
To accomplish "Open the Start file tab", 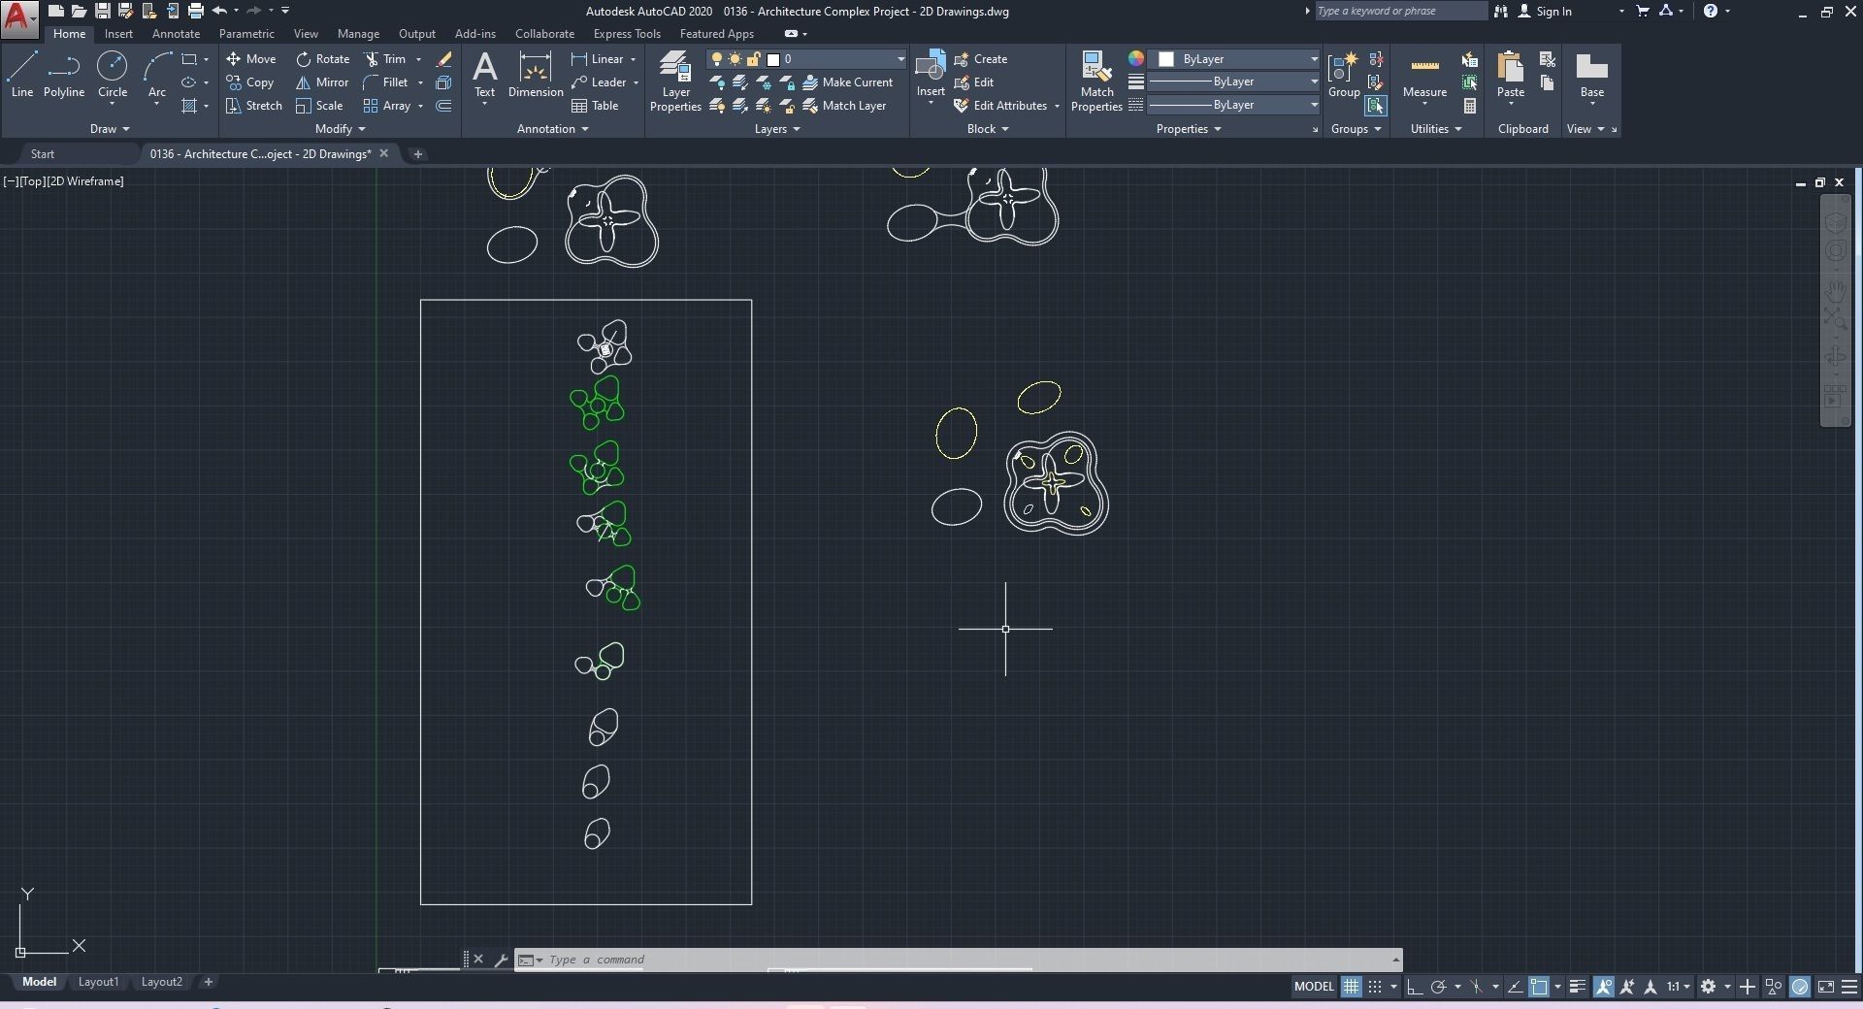I will click(43, 154).
